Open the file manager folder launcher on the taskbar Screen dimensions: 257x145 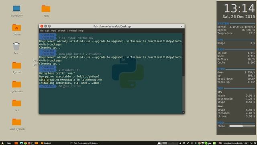click(37, 143)
